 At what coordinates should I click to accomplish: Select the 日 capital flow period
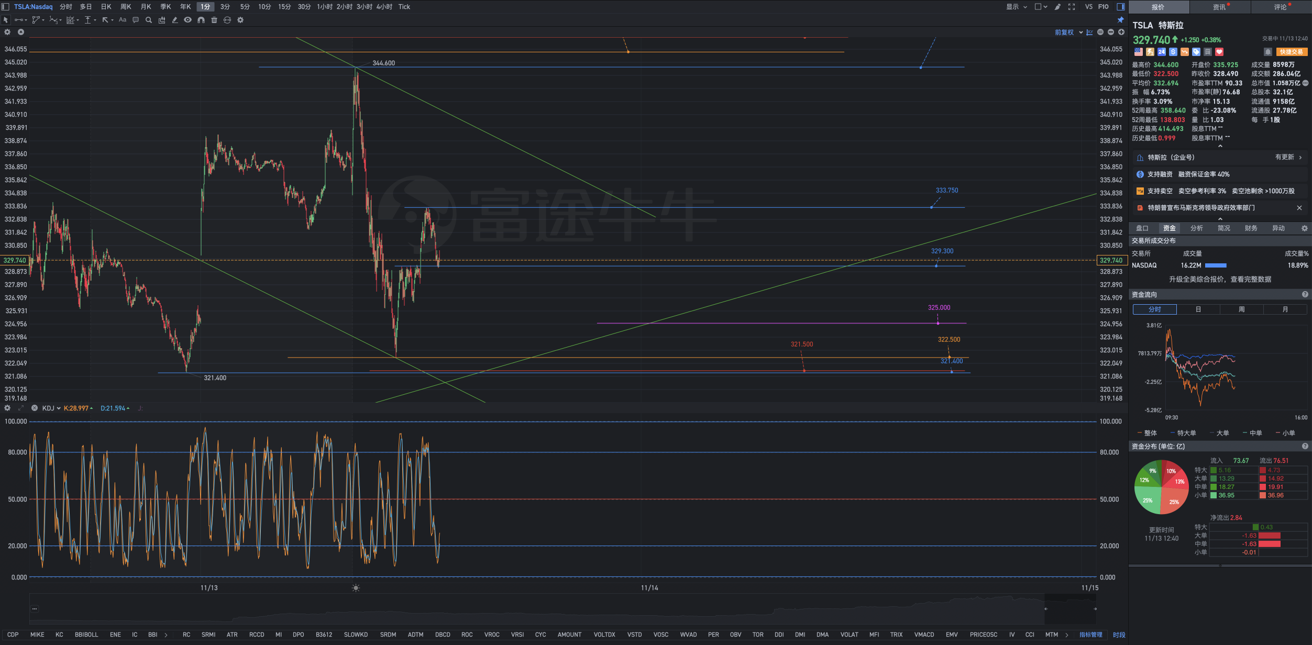(x=1198, y=309)
